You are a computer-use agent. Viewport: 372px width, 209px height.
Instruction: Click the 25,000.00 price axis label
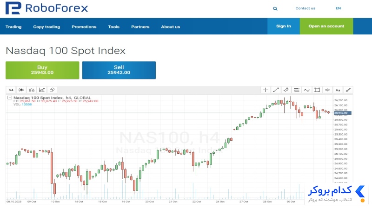point(341,159)
